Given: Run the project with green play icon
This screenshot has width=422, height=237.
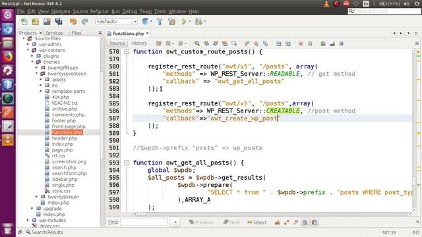Looking at the screenshot, I should tap(184, 22).
